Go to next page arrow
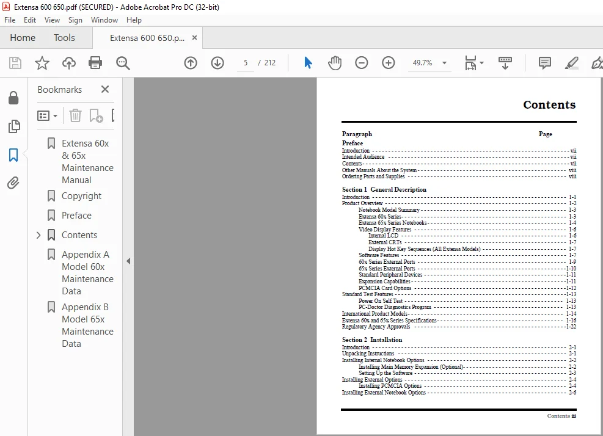 point(217,63)
